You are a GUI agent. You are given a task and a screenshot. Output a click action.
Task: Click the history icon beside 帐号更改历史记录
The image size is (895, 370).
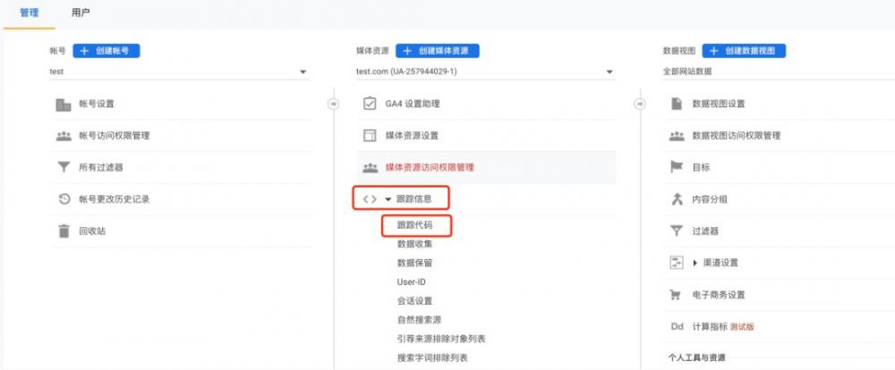64,199
